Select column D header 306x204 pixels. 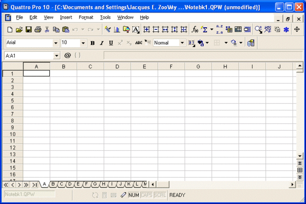[x=117, y=67]
